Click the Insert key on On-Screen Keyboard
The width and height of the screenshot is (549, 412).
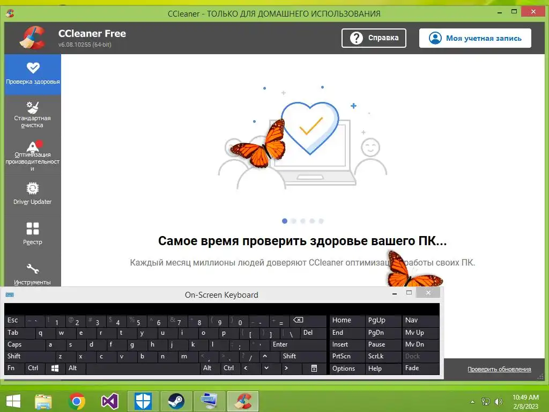pyautogui.click(x=347, y=344)
